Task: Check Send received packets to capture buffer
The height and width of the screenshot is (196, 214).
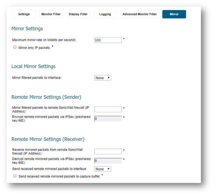Action: point(15,176)
